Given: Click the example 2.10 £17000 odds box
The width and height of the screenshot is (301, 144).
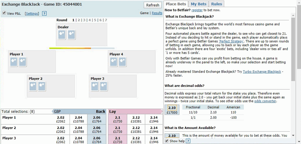Looking at the screenshot, I should coord(172,110).
